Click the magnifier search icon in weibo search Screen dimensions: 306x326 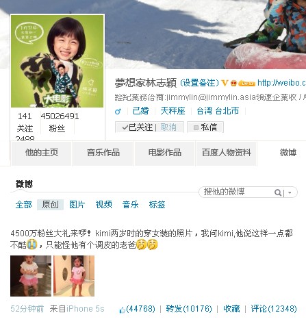(278, 192)
